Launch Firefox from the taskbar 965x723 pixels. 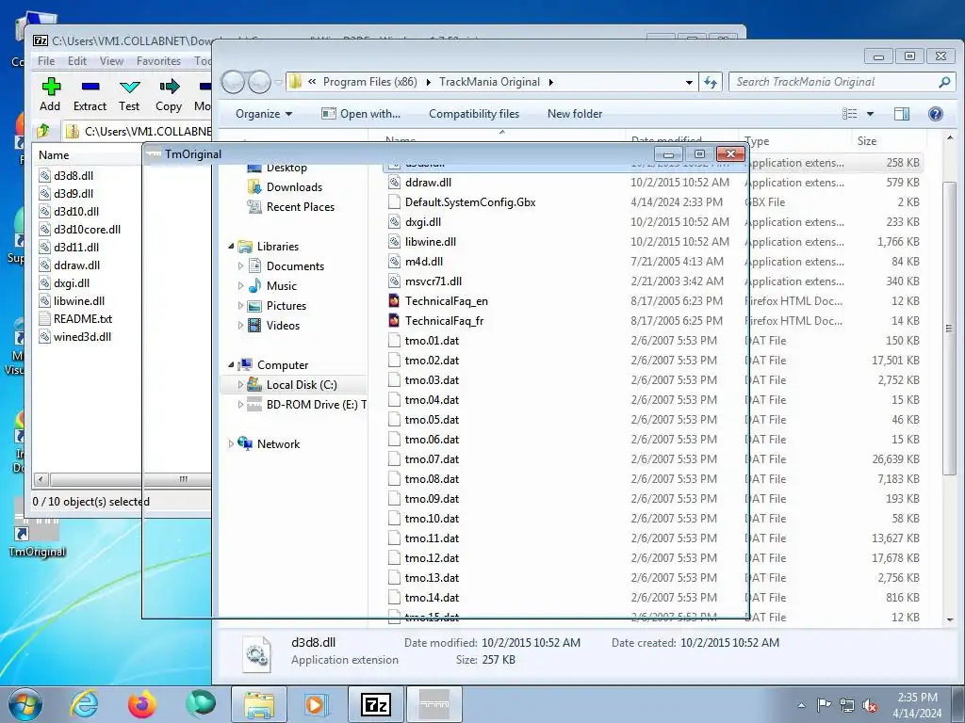click(x=142, y=704)
